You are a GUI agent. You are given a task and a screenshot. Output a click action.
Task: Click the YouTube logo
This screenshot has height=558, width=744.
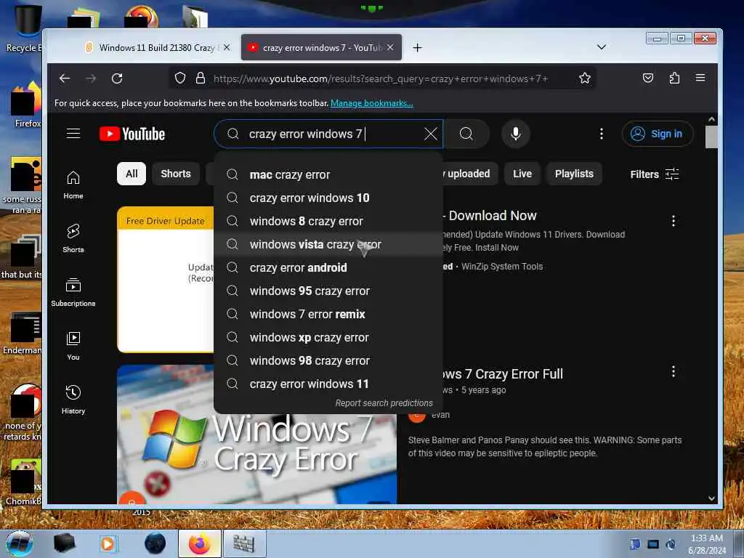coord(132,134)
